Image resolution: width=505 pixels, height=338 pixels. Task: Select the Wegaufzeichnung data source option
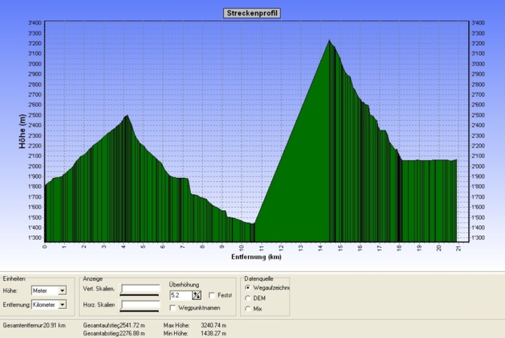pyautogui.click(x=247, y=288)
